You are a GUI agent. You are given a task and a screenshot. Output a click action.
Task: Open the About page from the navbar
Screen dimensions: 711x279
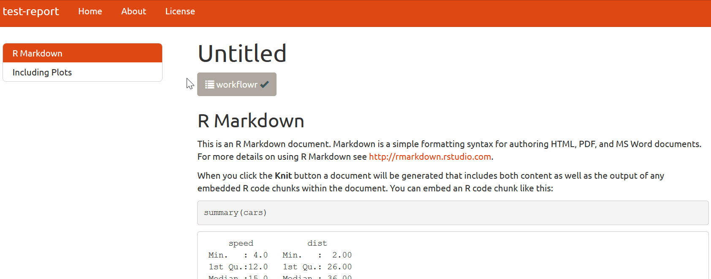[x=133, y=11]
